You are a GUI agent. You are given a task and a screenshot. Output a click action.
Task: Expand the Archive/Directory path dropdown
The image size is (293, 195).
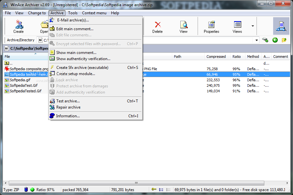click(257, 40)
